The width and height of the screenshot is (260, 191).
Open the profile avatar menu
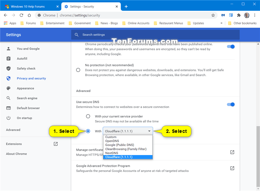[x=246, y=15]
